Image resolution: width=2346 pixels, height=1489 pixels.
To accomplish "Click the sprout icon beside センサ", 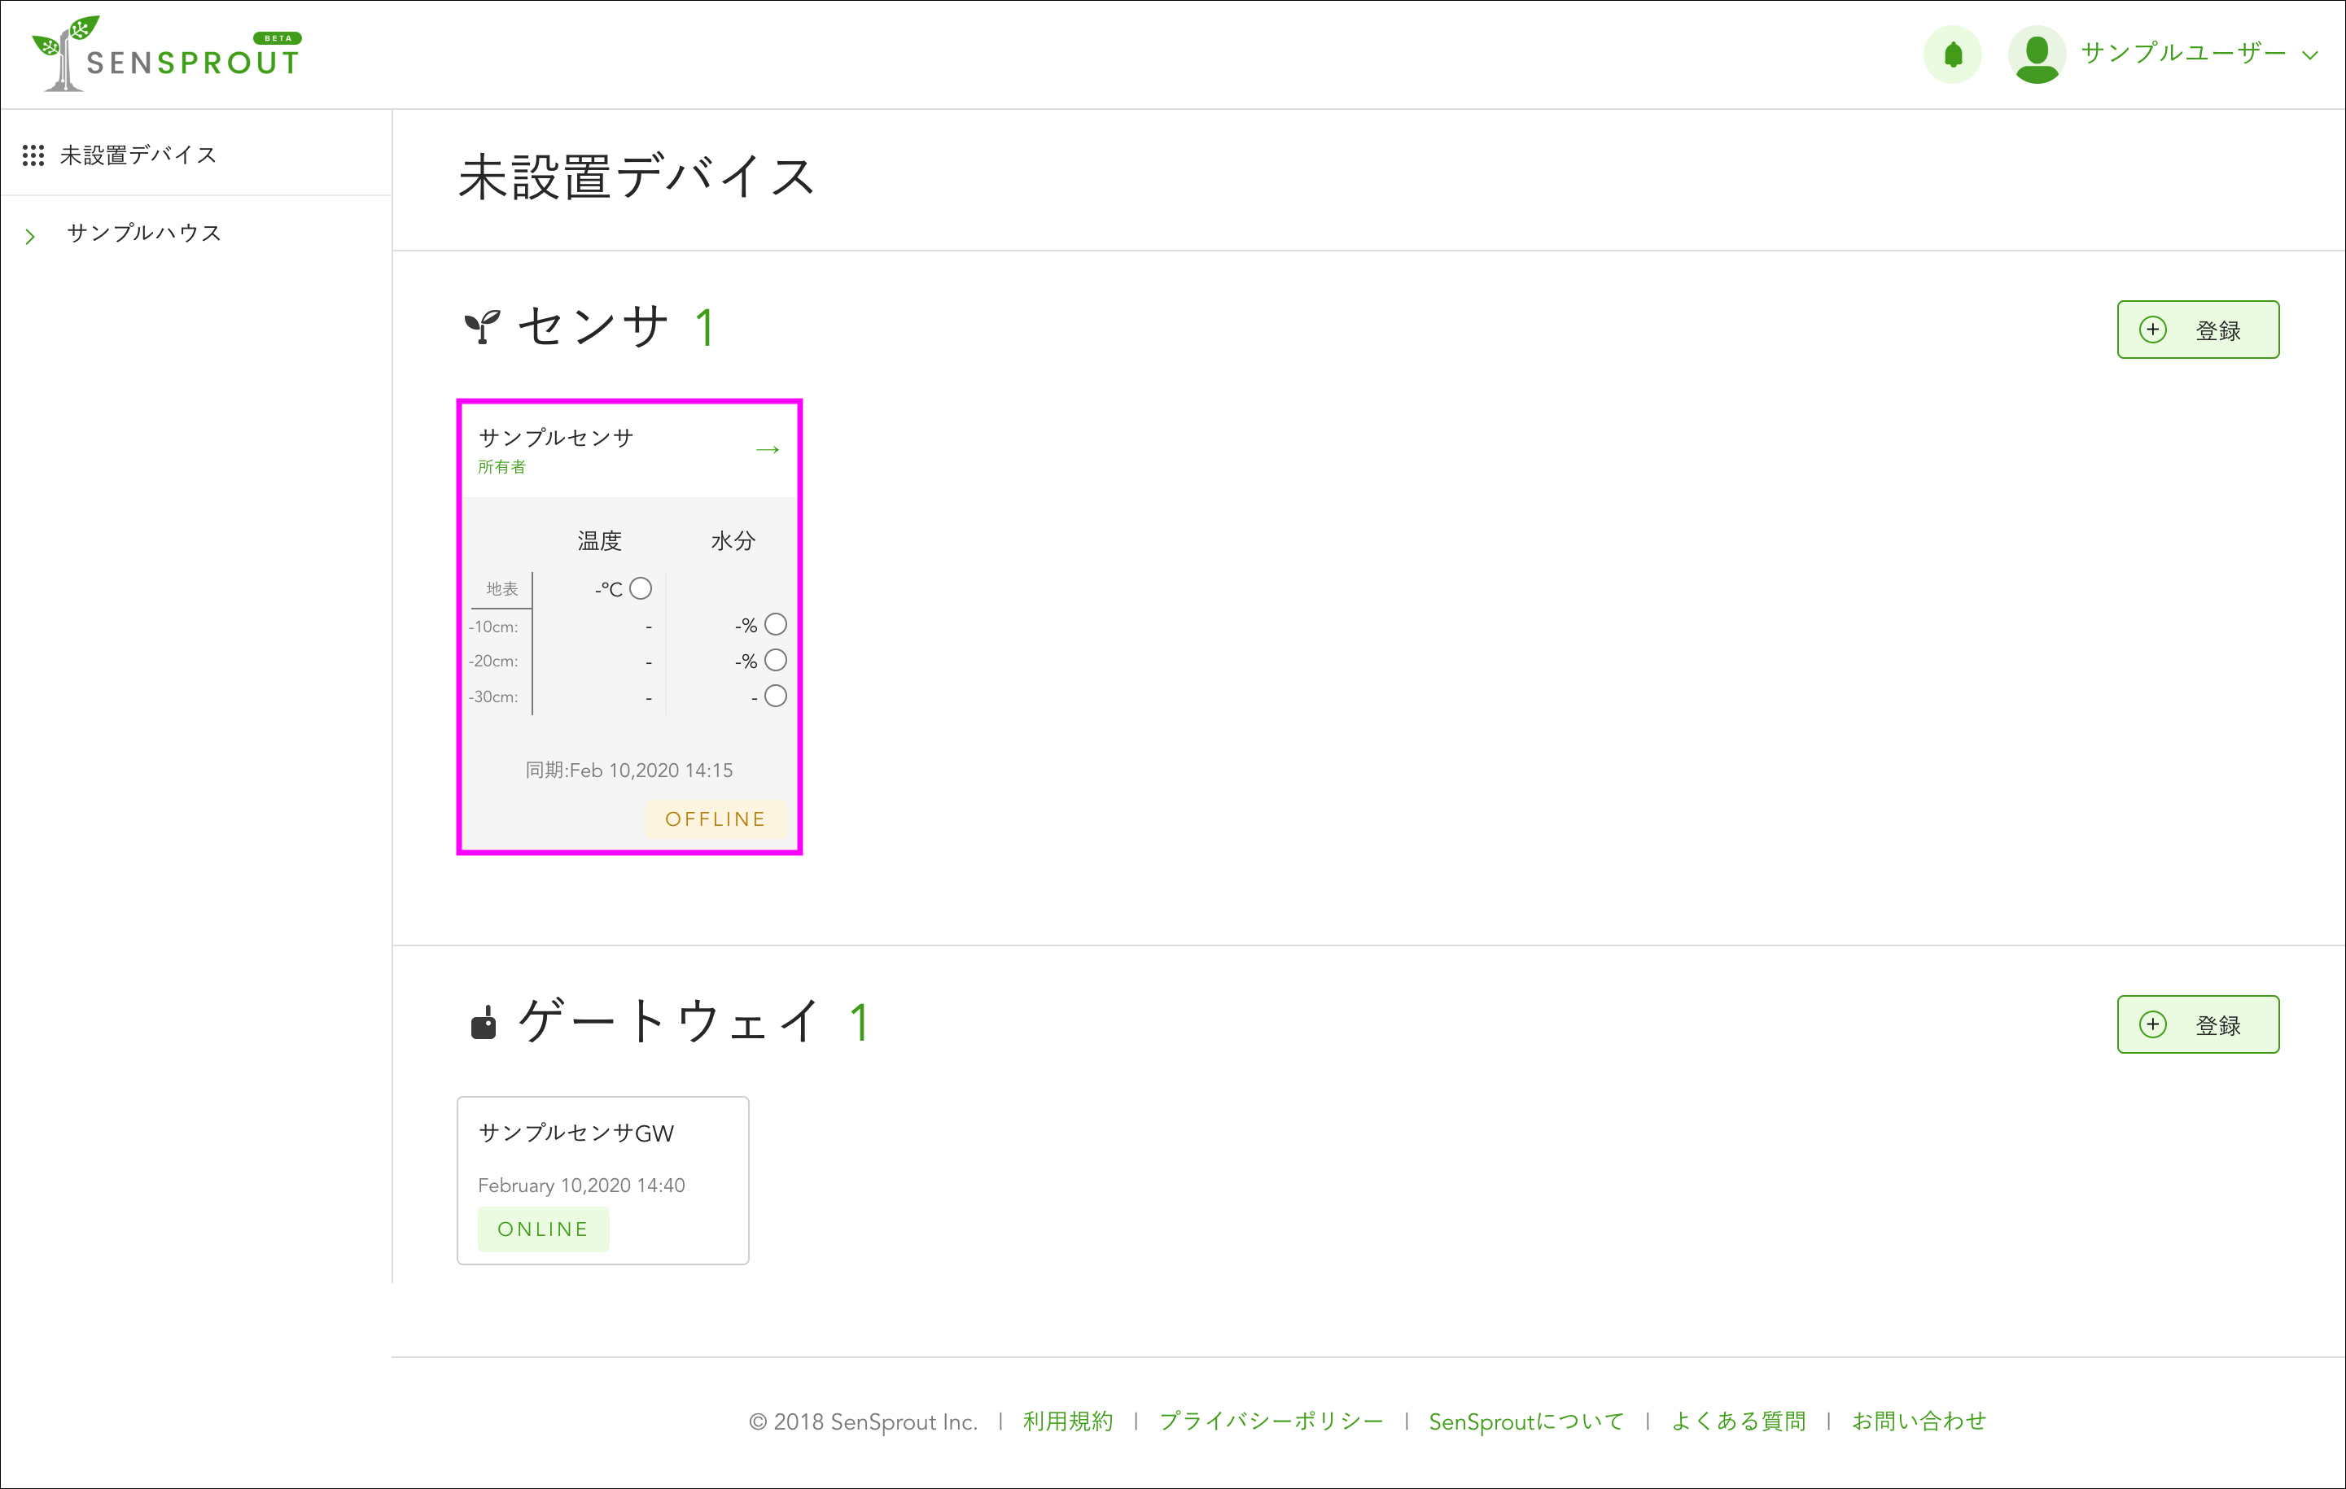I will (481, 327).
